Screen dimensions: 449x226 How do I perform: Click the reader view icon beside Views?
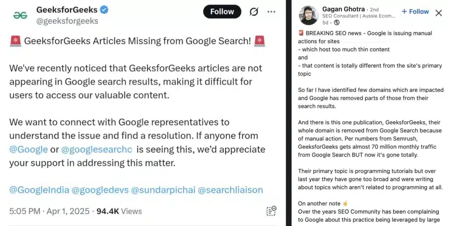(x=271, y=211)
